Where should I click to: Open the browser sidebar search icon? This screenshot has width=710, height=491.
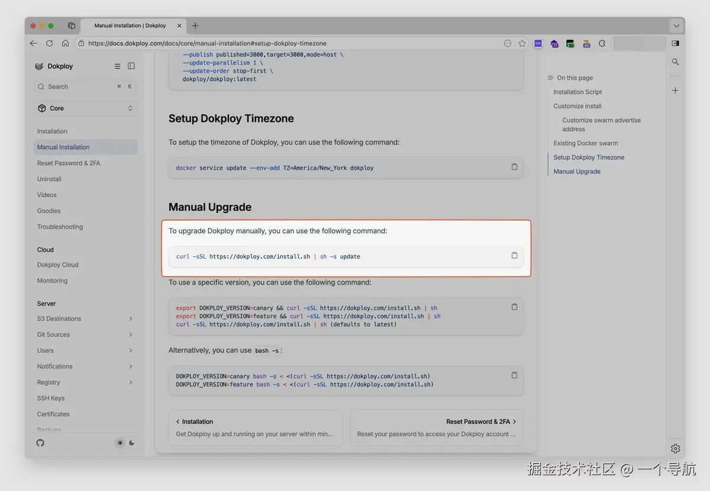(x=675, y=62)
